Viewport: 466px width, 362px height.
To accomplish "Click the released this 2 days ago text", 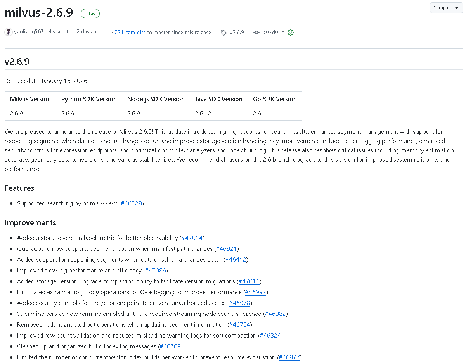I will point(74,32).
